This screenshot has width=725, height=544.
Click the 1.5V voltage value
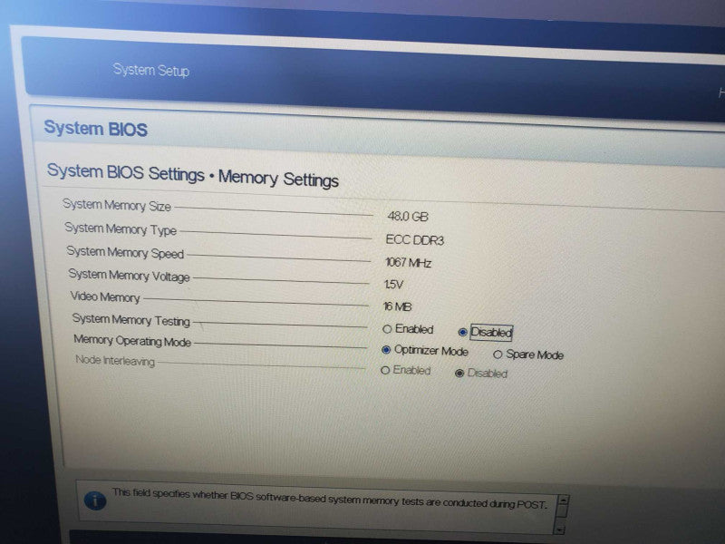click(x=393, y=285)
